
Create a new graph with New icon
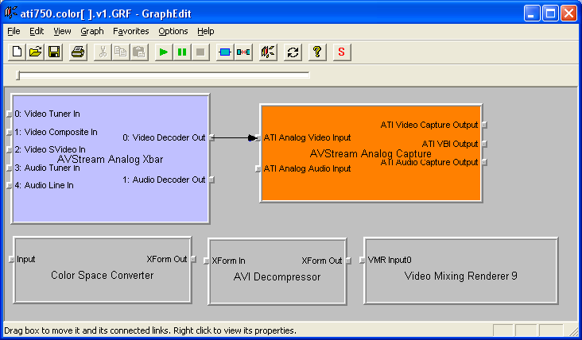coord(17,52)
